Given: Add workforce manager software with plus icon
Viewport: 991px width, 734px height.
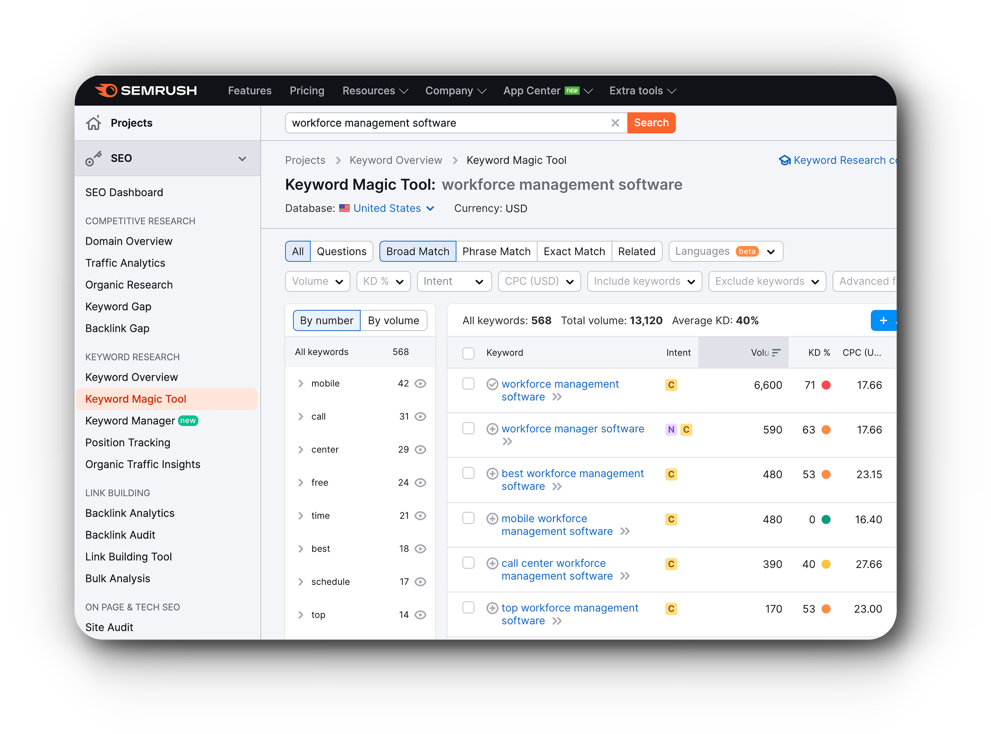Looking at the screenshot, I should point(492,429).
